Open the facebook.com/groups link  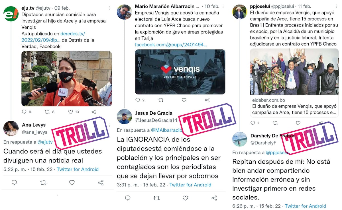click(171, 45)
